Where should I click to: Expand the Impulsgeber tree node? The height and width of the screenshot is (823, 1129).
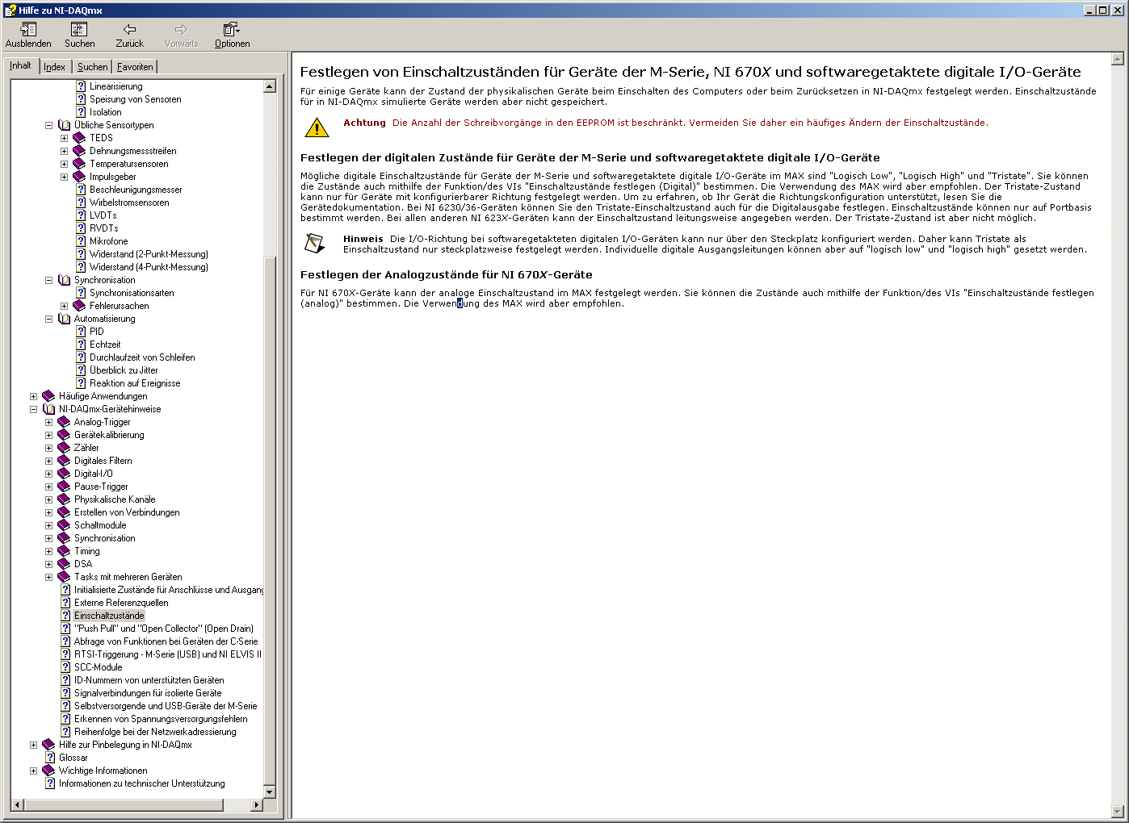coord(64,177)
